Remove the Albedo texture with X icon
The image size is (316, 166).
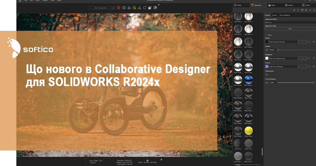(314, 42)
